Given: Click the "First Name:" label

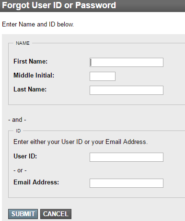Looking at the screenshot, I should click(31, 61).
